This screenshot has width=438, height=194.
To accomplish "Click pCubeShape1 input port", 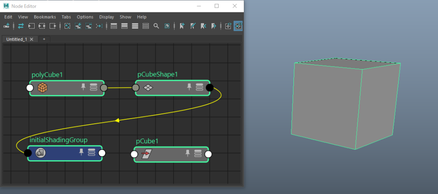I will click(x=136, y=88).
